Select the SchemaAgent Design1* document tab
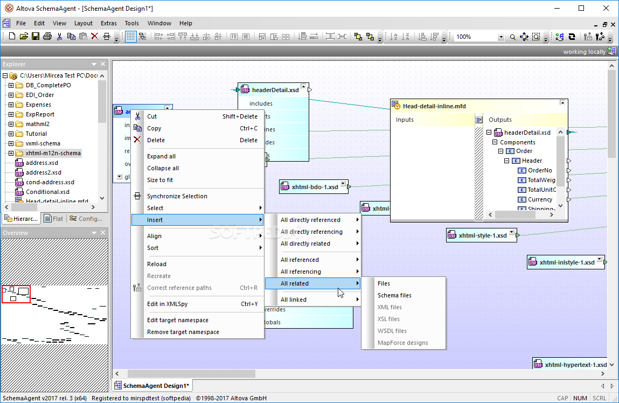 point(152,386)
